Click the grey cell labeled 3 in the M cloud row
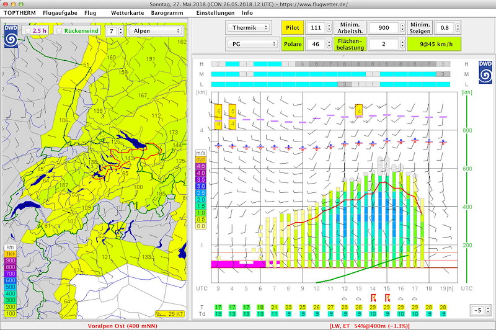The image size is (496, 330). 443,74
